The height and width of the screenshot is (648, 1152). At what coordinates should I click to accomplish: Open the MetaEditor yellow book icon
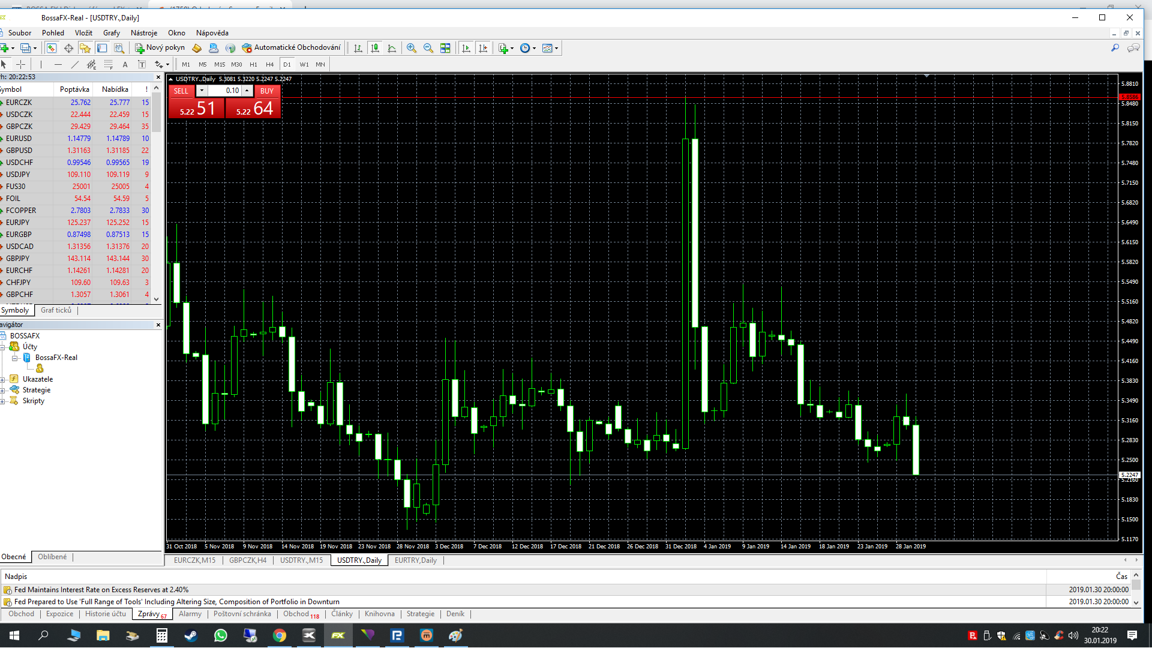coord(197,48)
